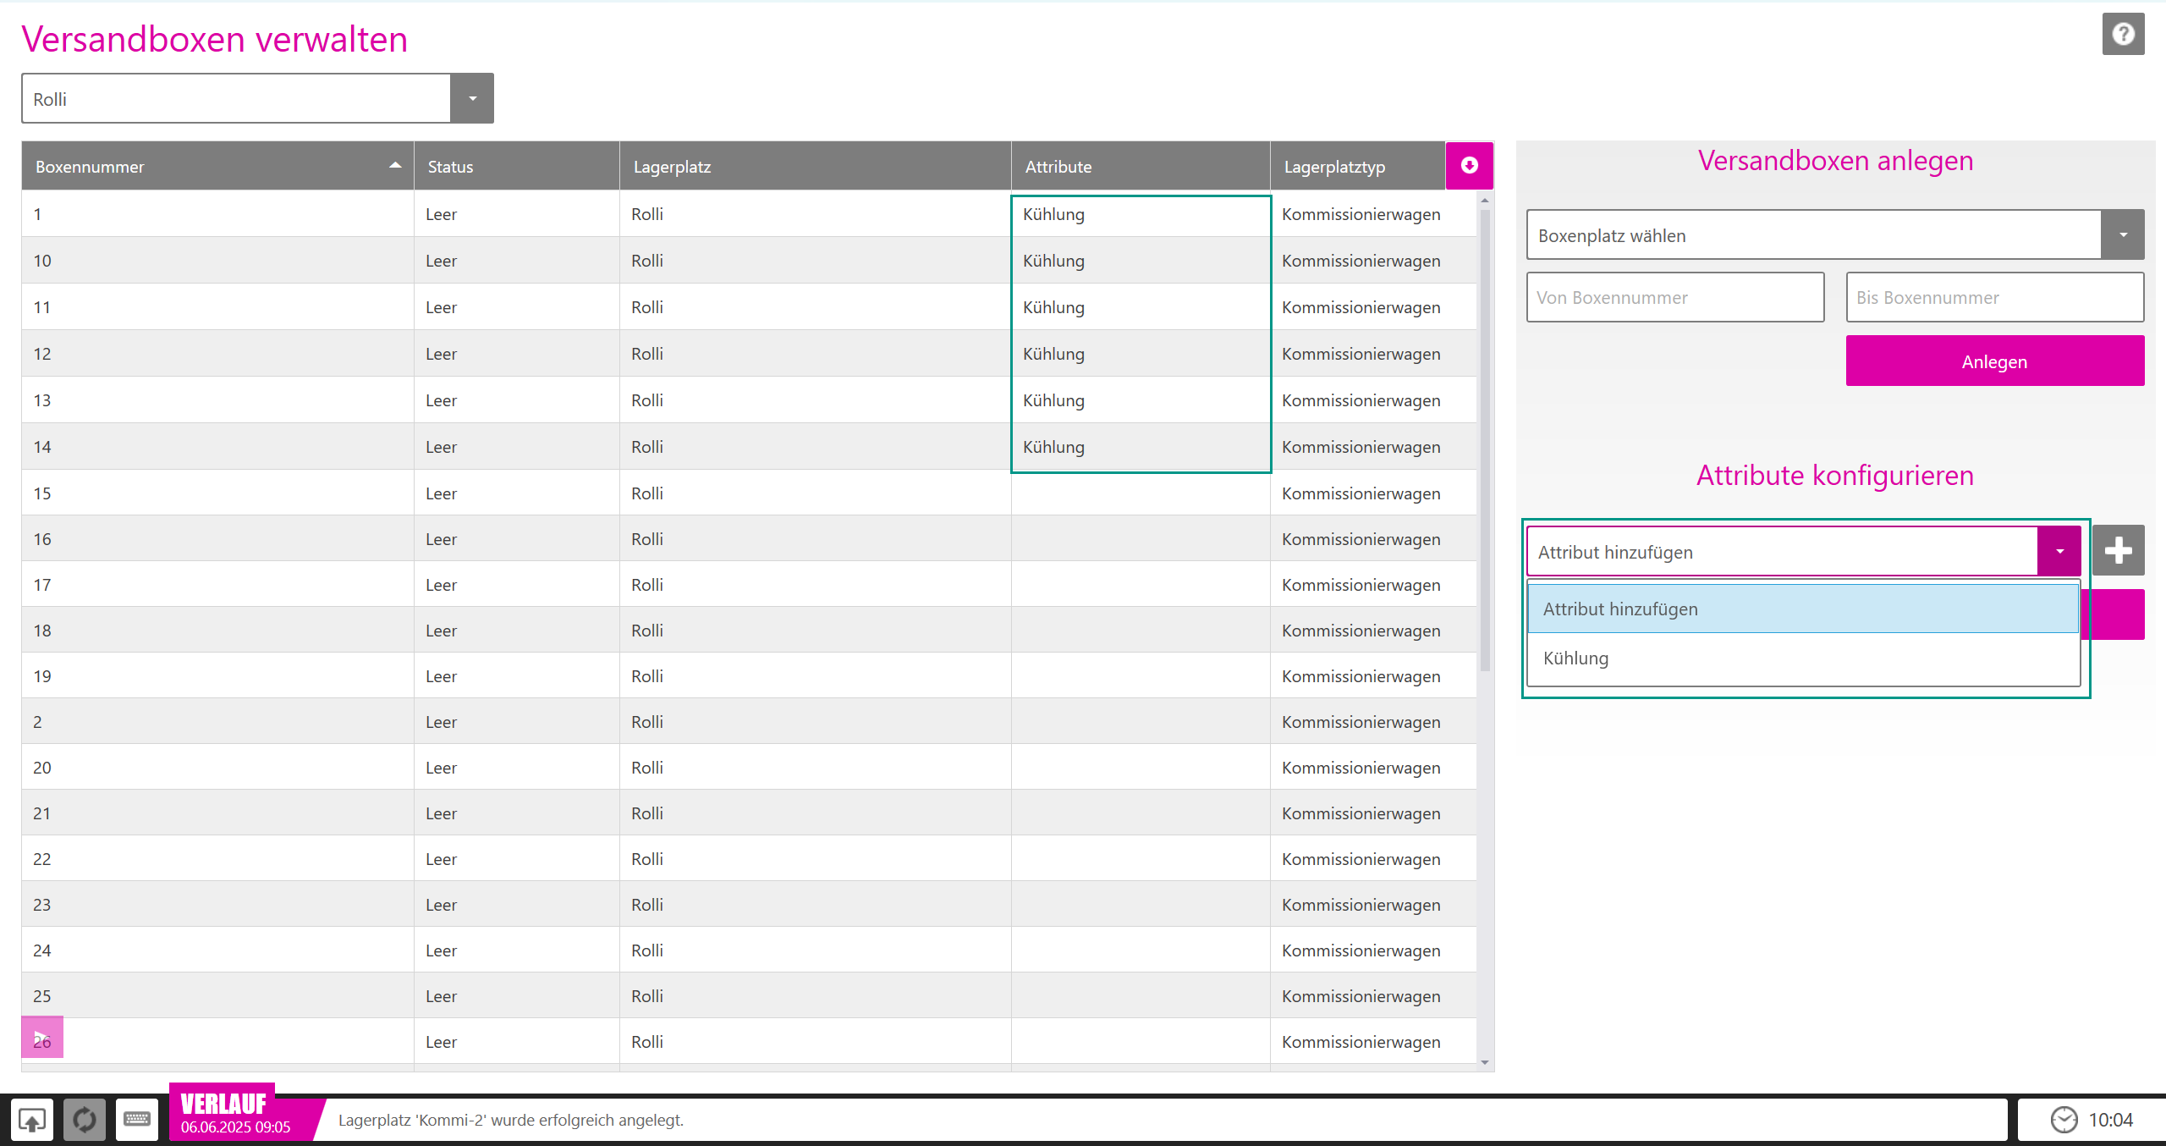Open the Boxenplatz wählen dropdown
This screenshot has height=1146, width=2166.
click(x=2122, y=235)
